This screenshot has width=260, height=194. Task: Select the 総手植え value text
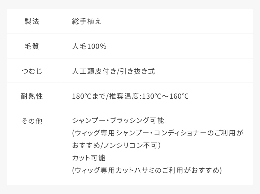(x=87, y=21)
